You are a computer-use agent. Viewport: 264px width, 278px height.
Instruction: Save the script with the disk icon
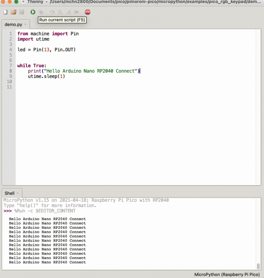(x=22, y=12)
